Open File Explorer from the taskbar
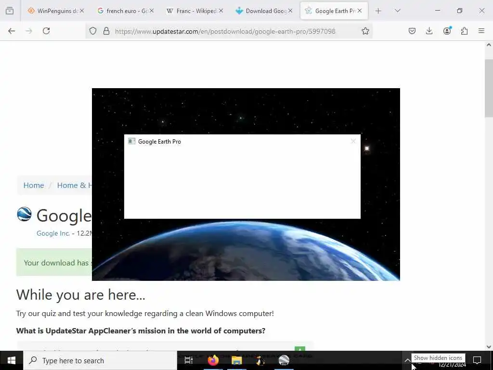The height and width of the screenshot is (370, 493). [237, 360]
